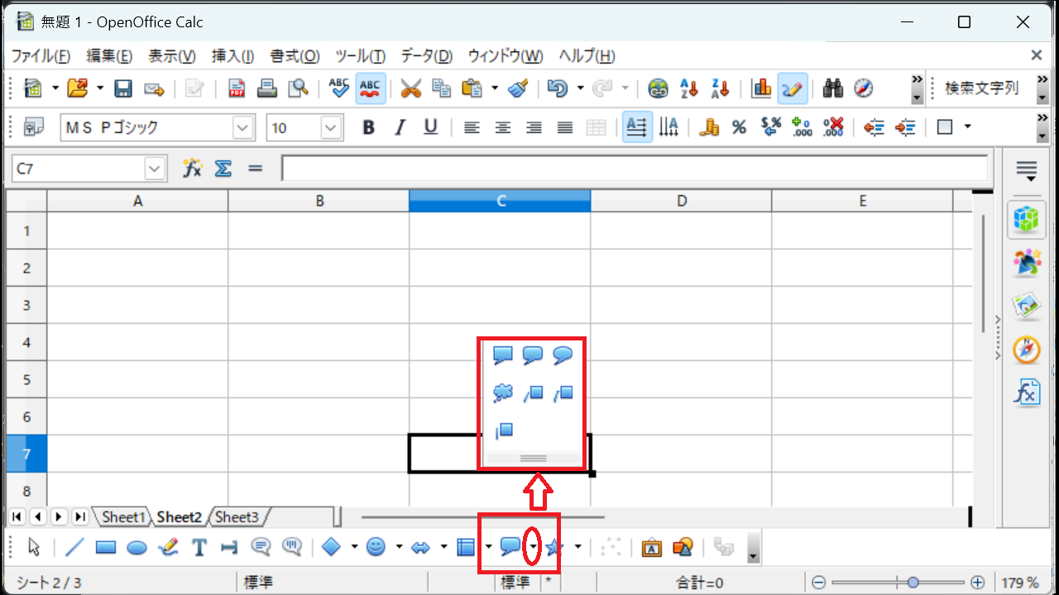Toggle Bold formatting

(x=369, y=127)
